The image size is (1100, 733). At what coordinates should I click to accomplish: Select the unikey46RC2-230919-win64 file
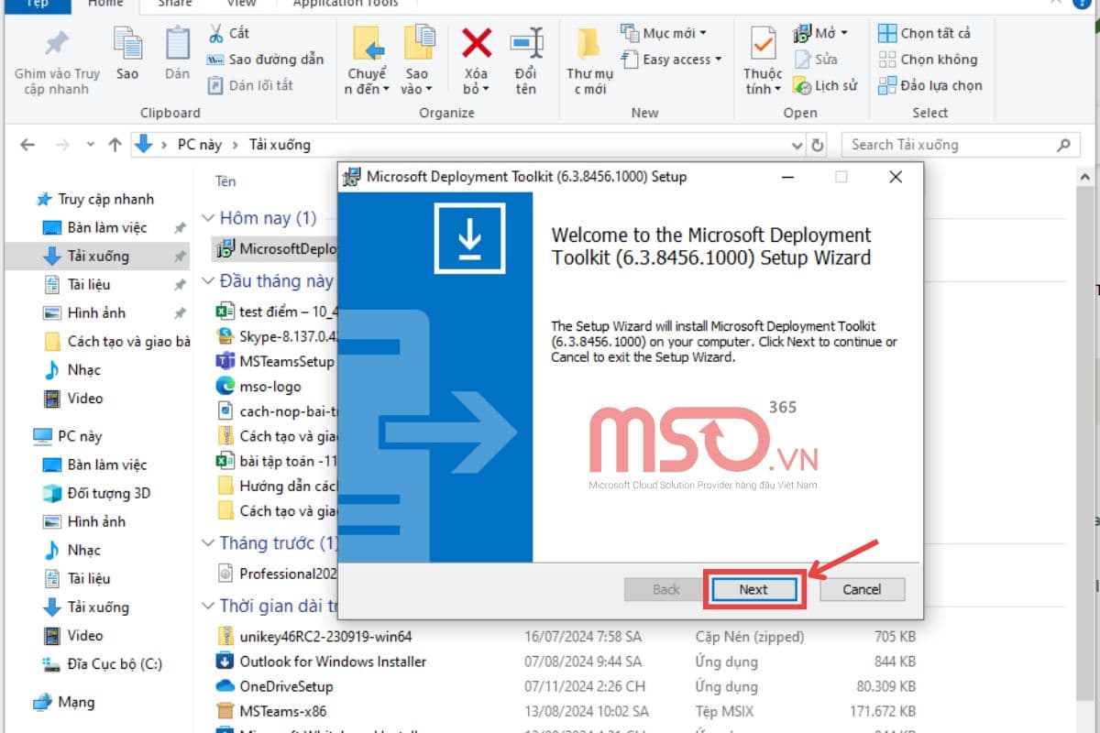314,636
